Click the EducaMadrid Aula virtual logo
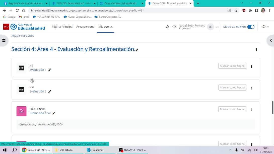274x154 pixels. [x=24, y=27]
